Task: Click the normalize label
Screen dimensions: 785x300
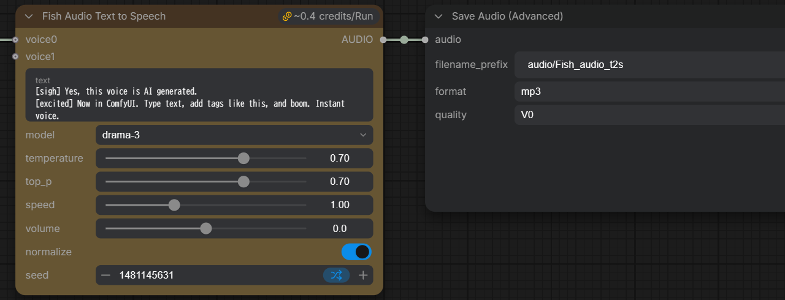Action: coord(48,252)
